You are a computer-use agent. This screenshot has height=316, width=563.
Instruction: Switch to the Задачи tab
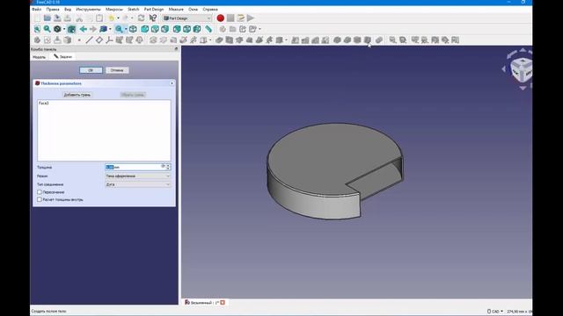click(63, 56)
